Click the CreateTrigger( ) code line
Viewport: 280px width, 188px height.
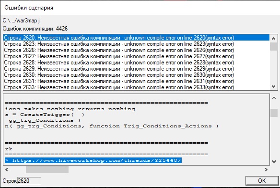click(x=45, y=115)
